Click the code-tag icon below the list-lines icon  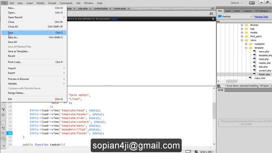tap(3, 128)
